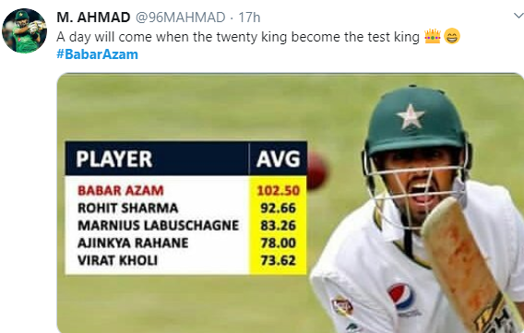Click the grinning face emoji
This screenshot has width=524, height=333.
click(x=452, y=36)
